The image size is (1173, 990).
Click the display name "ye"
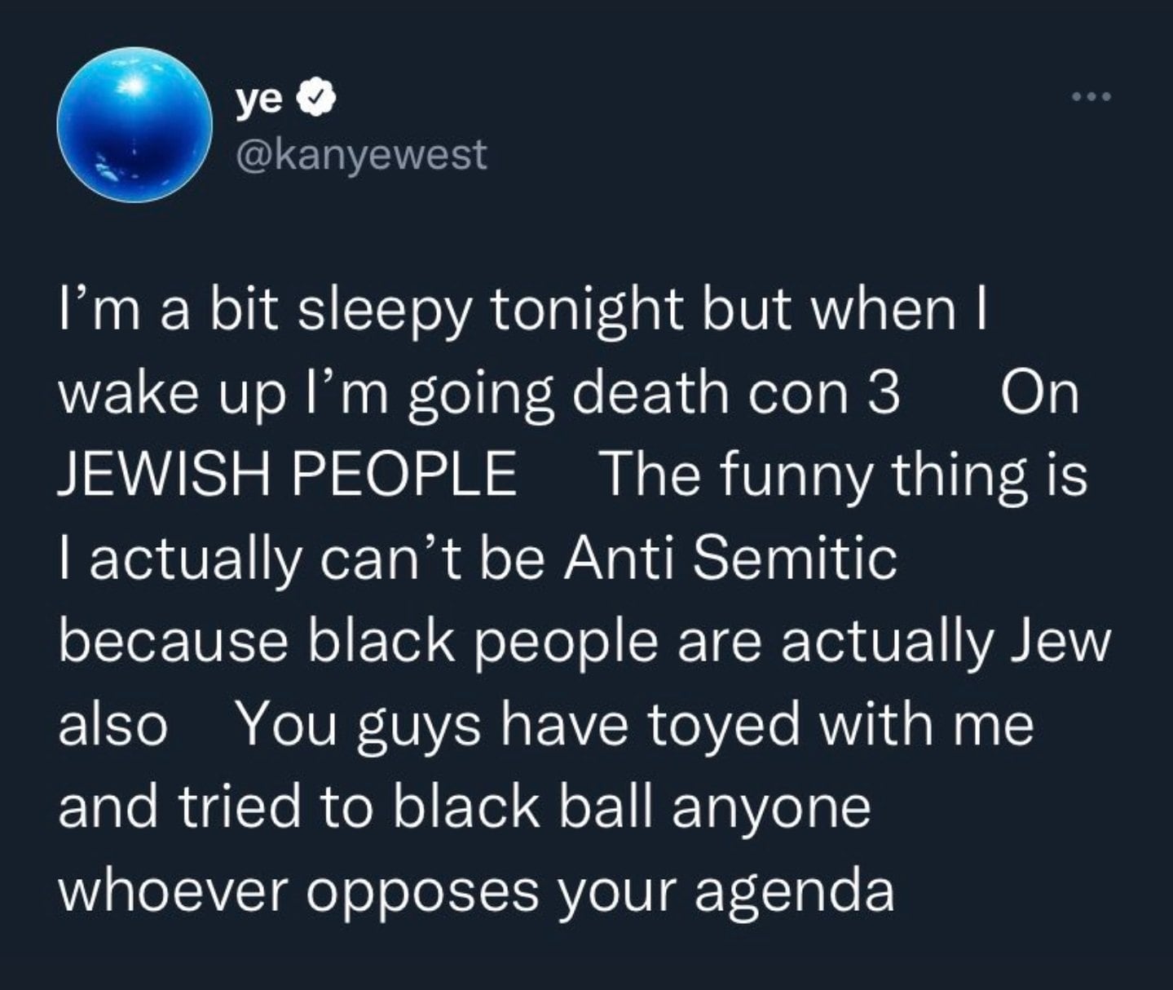coord(260,99)
